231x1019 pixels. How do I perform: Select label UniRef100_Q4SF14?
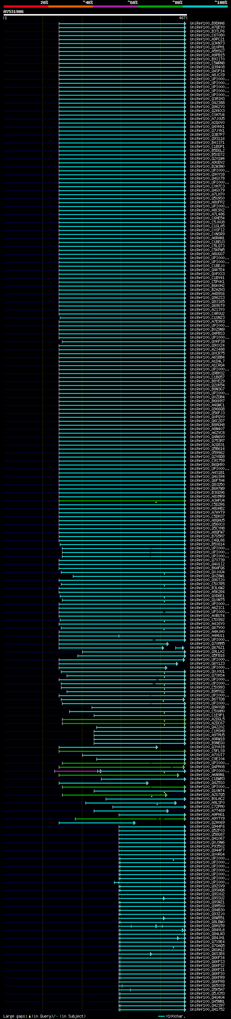click(x=207, y=71)
